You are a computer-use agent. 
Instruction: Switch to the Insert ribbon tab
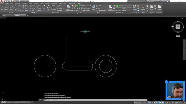pyautogui.click(x=12, y=3)
